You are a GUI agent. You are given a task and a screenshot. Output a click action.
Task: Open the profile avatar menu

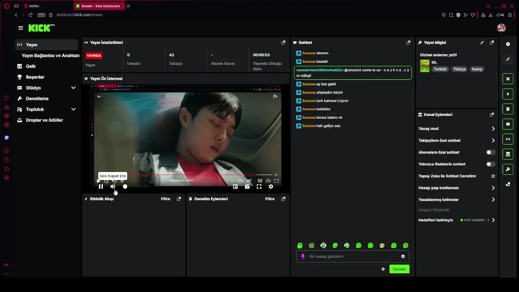point(502,28)
